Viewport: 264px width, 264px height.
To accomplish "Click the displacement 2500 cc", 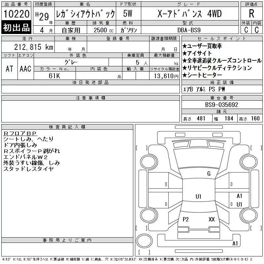I will [x=104, y=30].
